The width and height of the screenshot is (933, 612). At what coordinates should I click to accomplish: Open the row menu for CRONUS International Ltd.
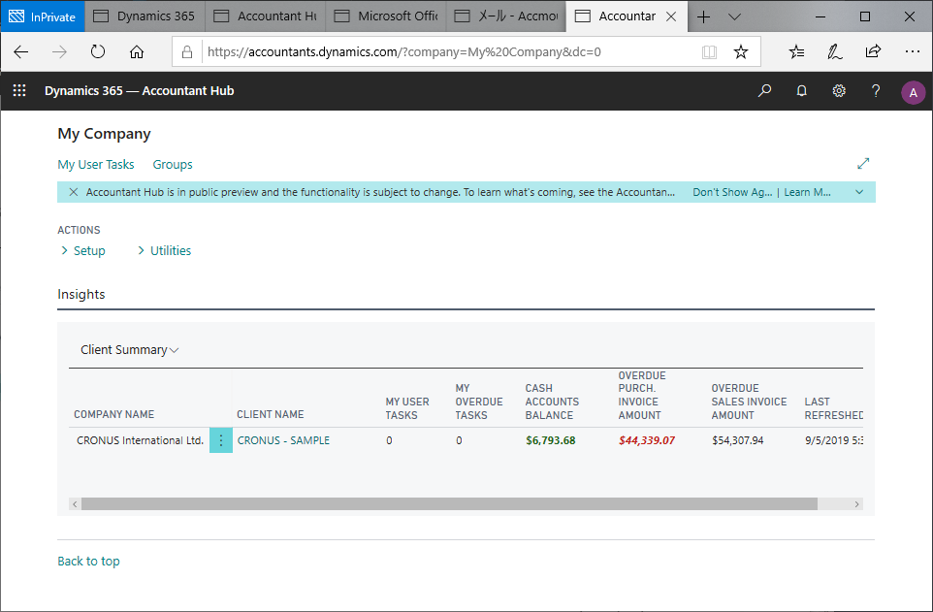[x=221, y=440]
